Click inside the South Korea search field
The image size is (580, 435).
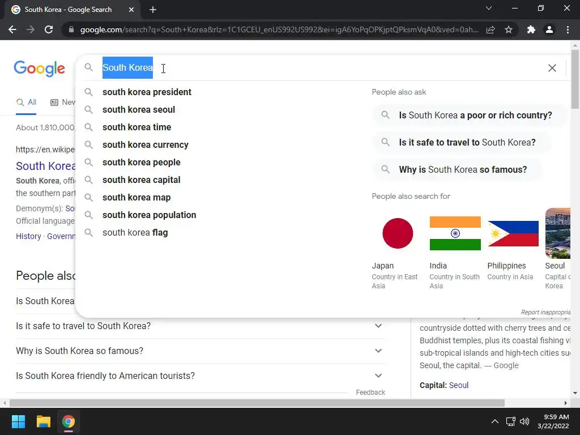pos(322,68)
